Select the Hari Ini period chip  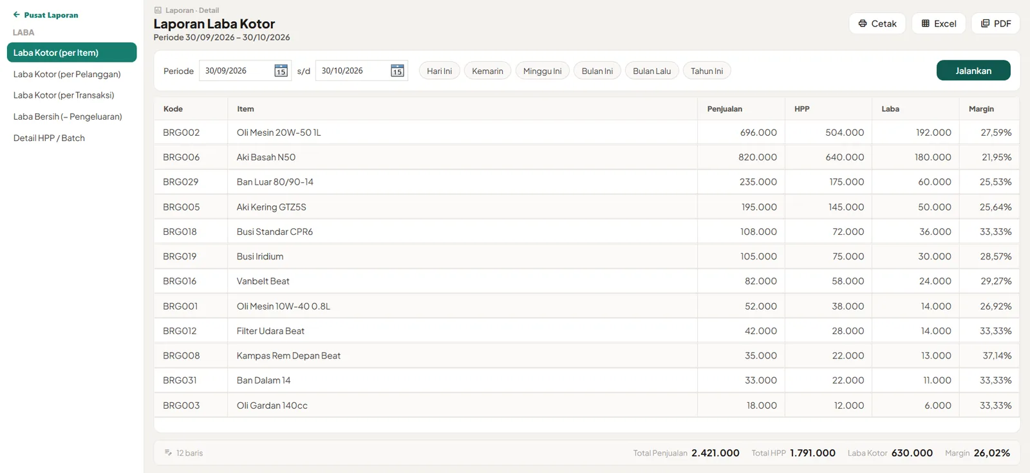point(439,71)
